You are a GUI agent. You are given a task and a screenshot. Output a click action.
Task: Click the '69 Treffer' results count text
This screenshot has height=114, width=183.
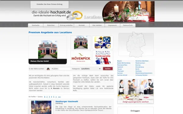32,97
